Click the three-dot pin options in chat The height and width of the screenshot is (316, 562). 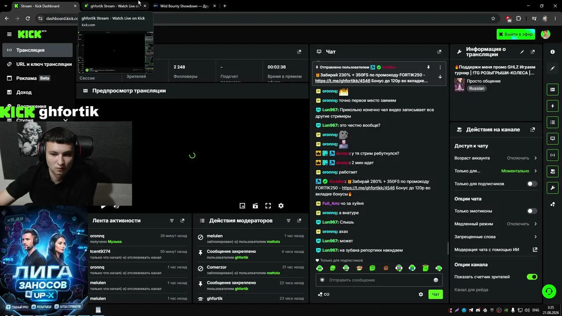(x=440, y=67)
